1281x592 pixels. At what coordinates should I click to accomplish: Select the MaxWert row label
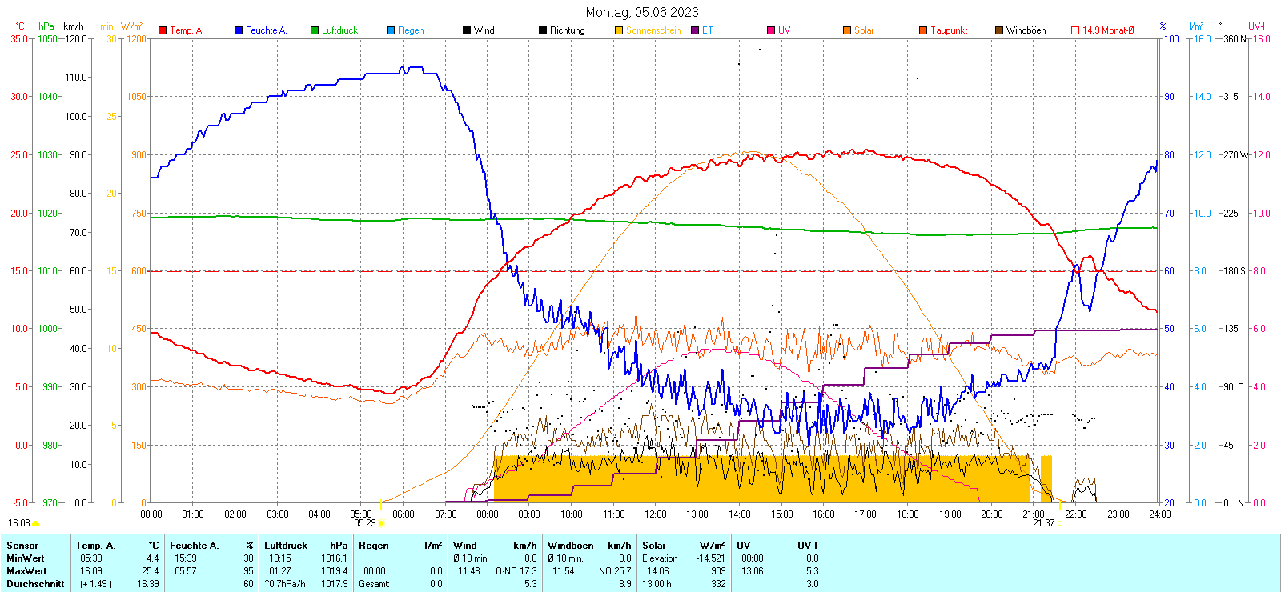point(26,571)
